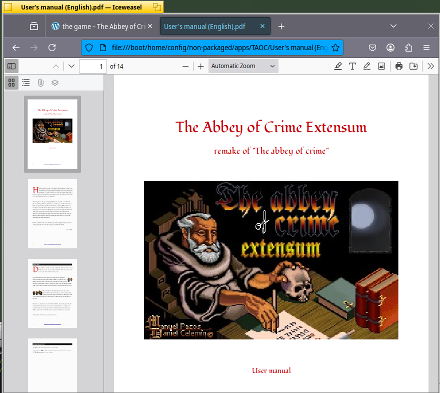The width and height of the screenshot is (440, 393).
Task: Go forward in browser history
Action: (34, 48)
